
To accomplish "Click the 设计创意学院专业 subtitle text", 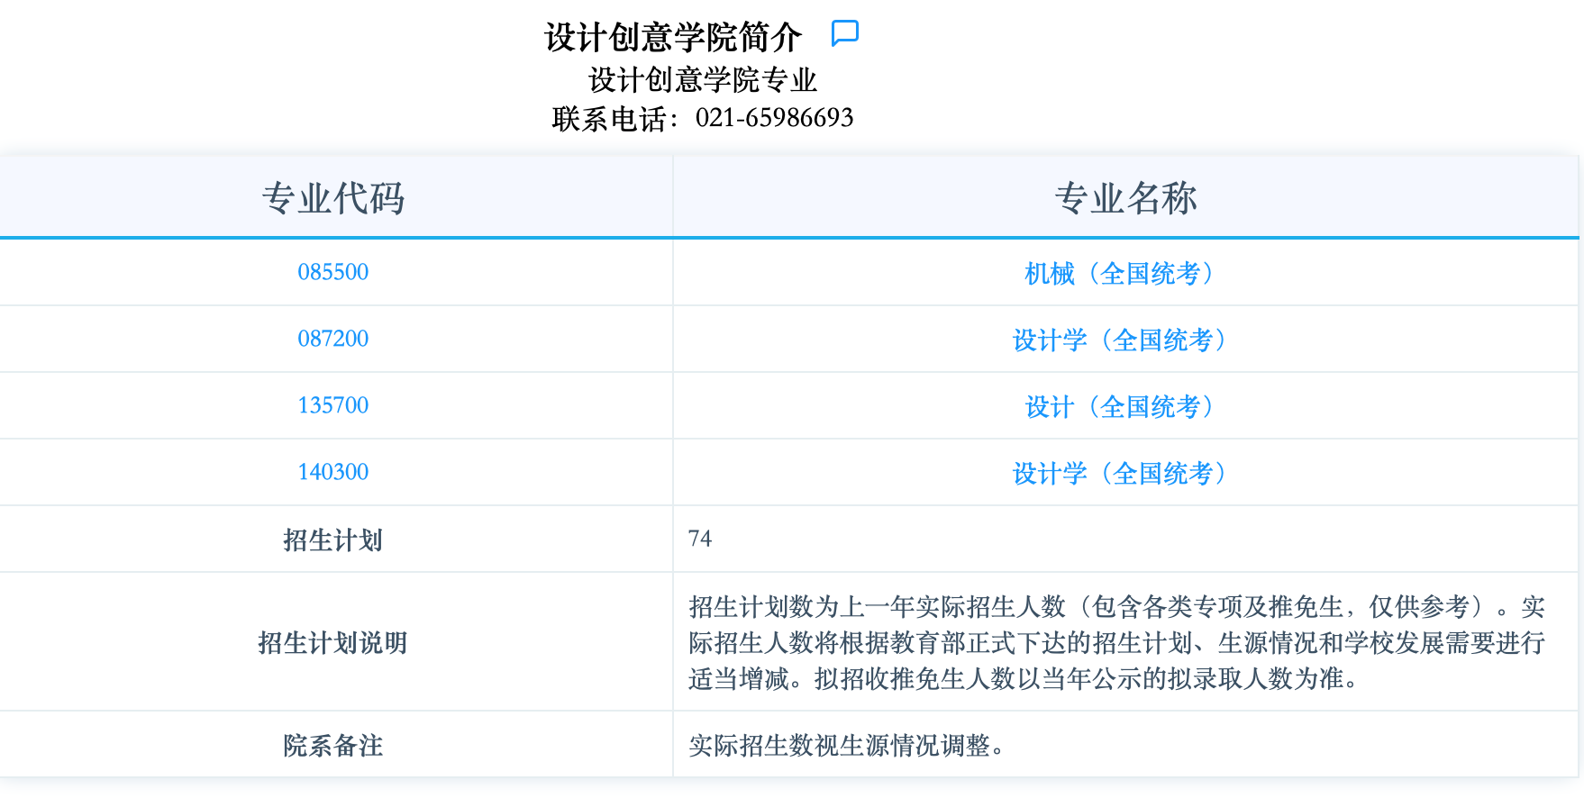I will click(702, 80).
